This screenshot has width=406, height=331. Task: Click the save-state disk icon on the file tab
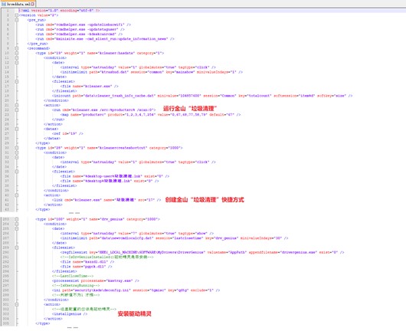[x=4, y=4]
